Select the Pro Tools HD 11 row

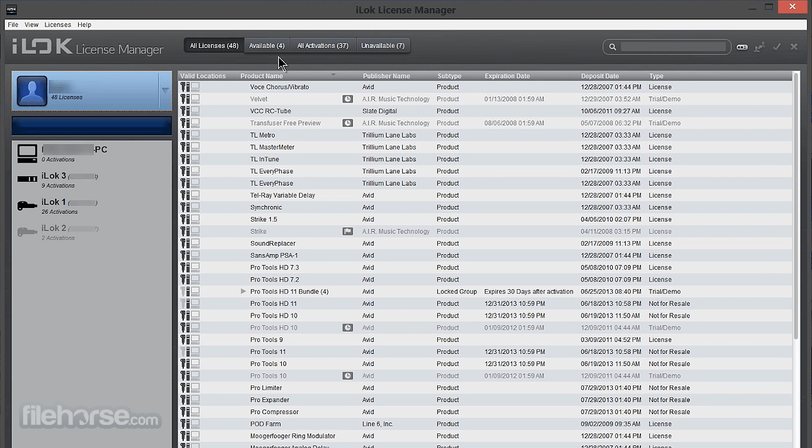pos(485,303)
